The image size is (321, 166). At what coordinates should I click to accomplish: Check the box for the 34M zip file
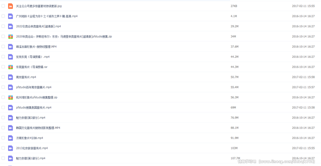(3, 36)
